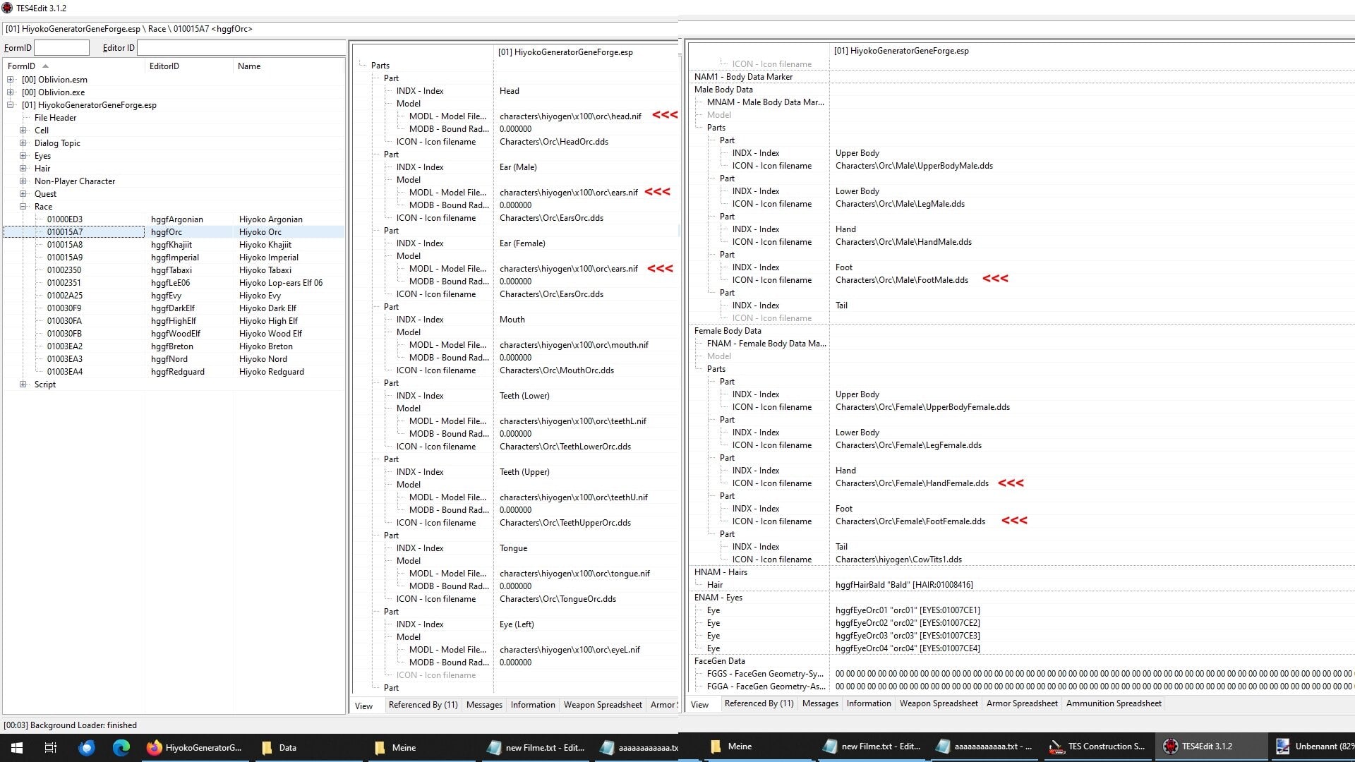Click the hggfHairBald hair entry
The width and height of the screenshot is (1355, 762).
click(x=904, y=585)
